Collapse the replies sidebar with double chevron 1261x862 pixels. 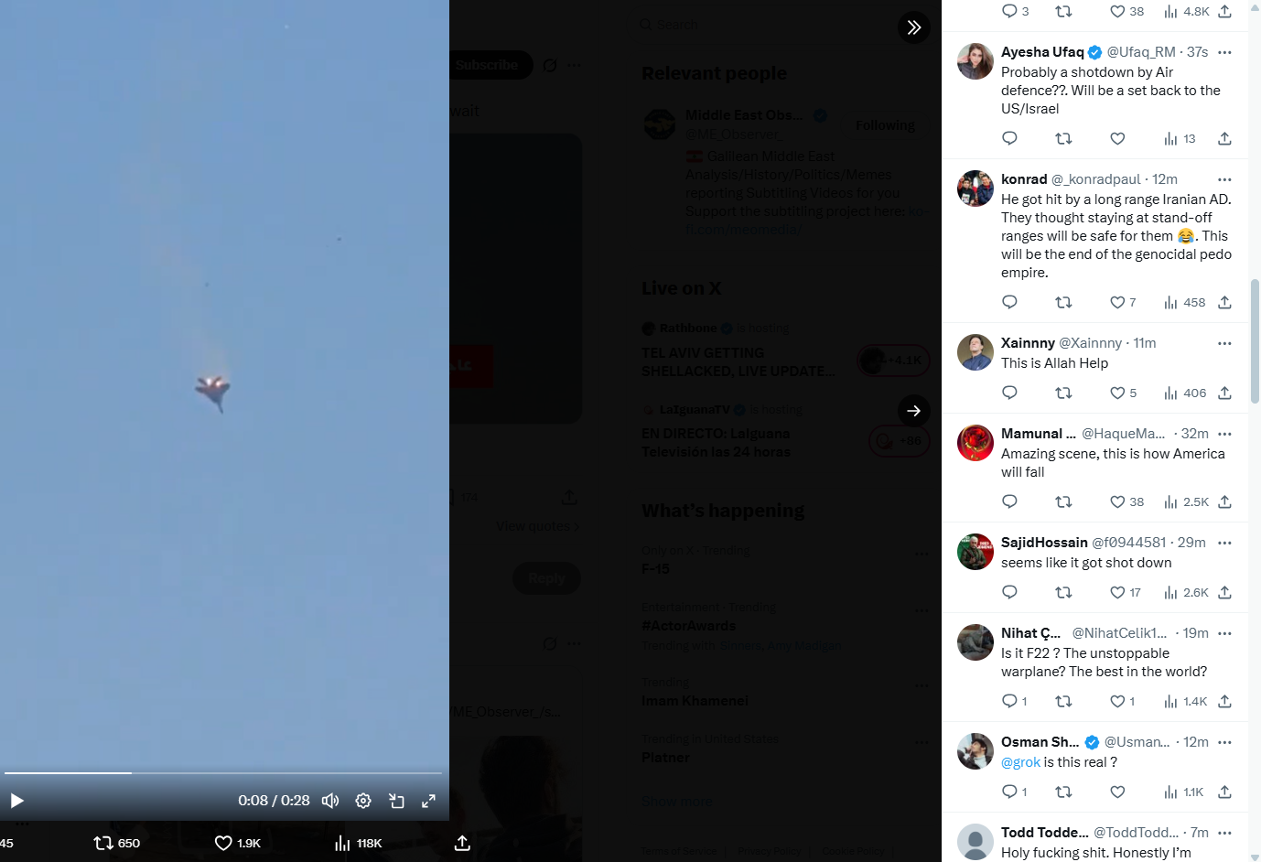click(914, 27)
